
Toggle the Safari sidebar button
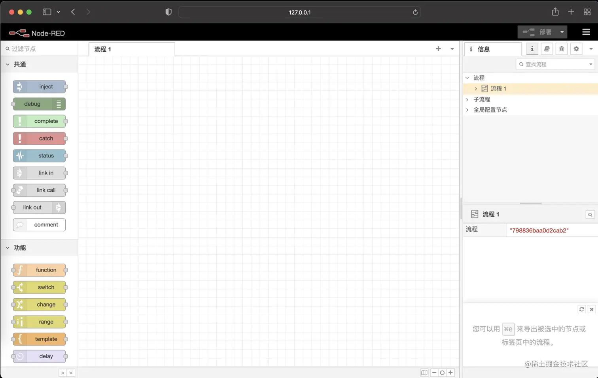(x=47, y=12)
